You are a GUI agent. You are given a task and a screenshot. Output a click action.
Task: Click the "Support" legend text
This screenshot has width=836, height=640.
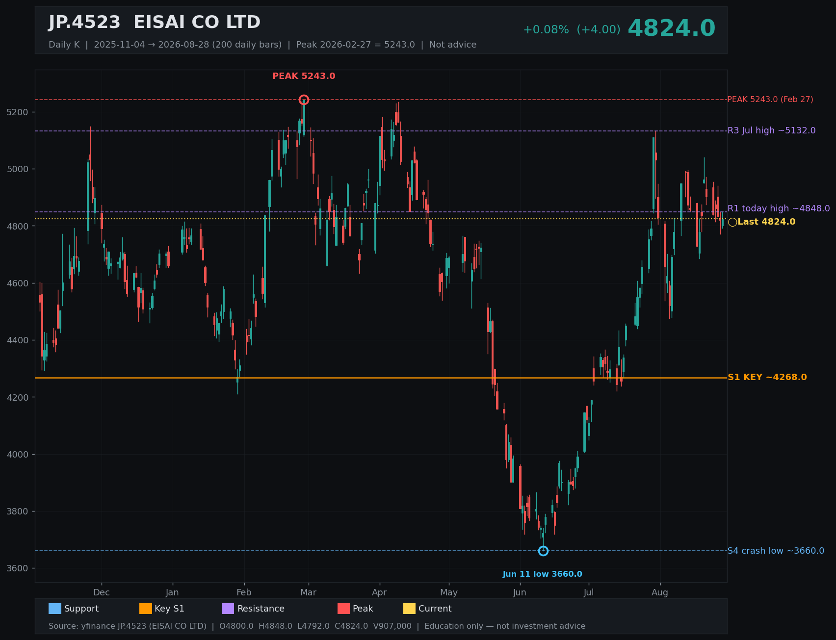(x=81, y=609)
